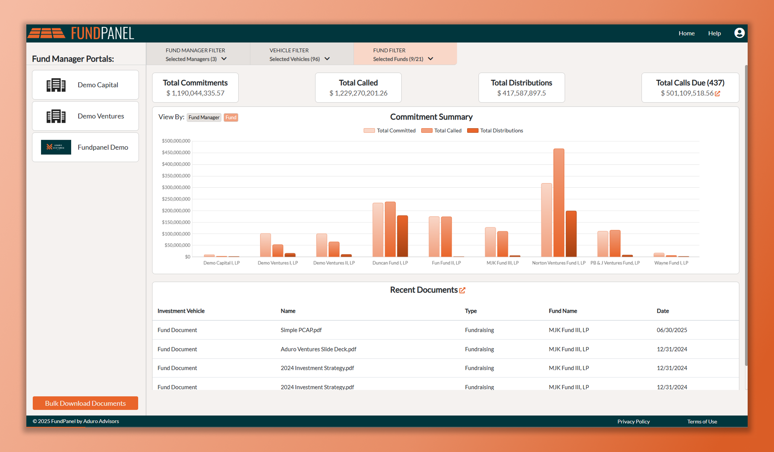
Task: Click the FundPanel logo in header
Action: pos(81,33)
